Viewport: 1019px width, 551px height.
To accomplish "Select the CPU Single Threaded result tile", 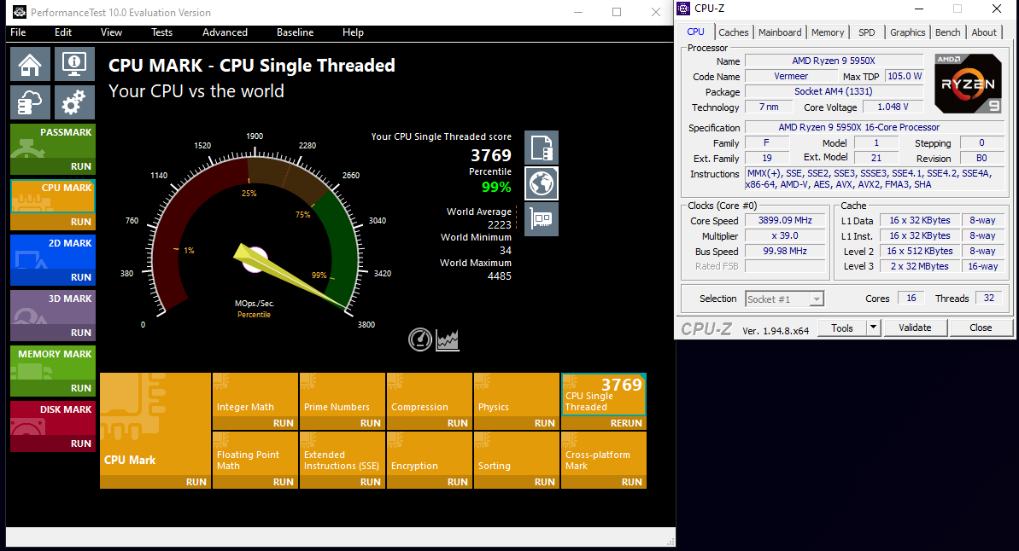I will 604,395.
